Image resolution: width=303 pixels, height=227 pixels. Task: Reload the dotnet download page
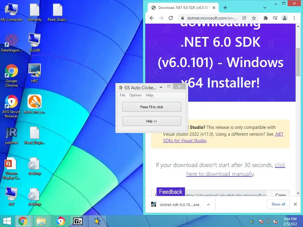171,18
